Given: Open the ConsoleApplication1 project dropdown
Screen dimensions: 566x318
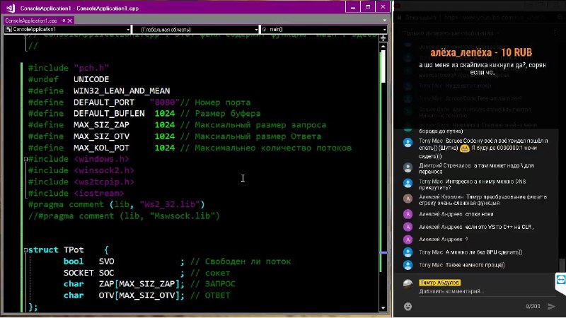Looking at the screenshot, I should coord(67,29).
